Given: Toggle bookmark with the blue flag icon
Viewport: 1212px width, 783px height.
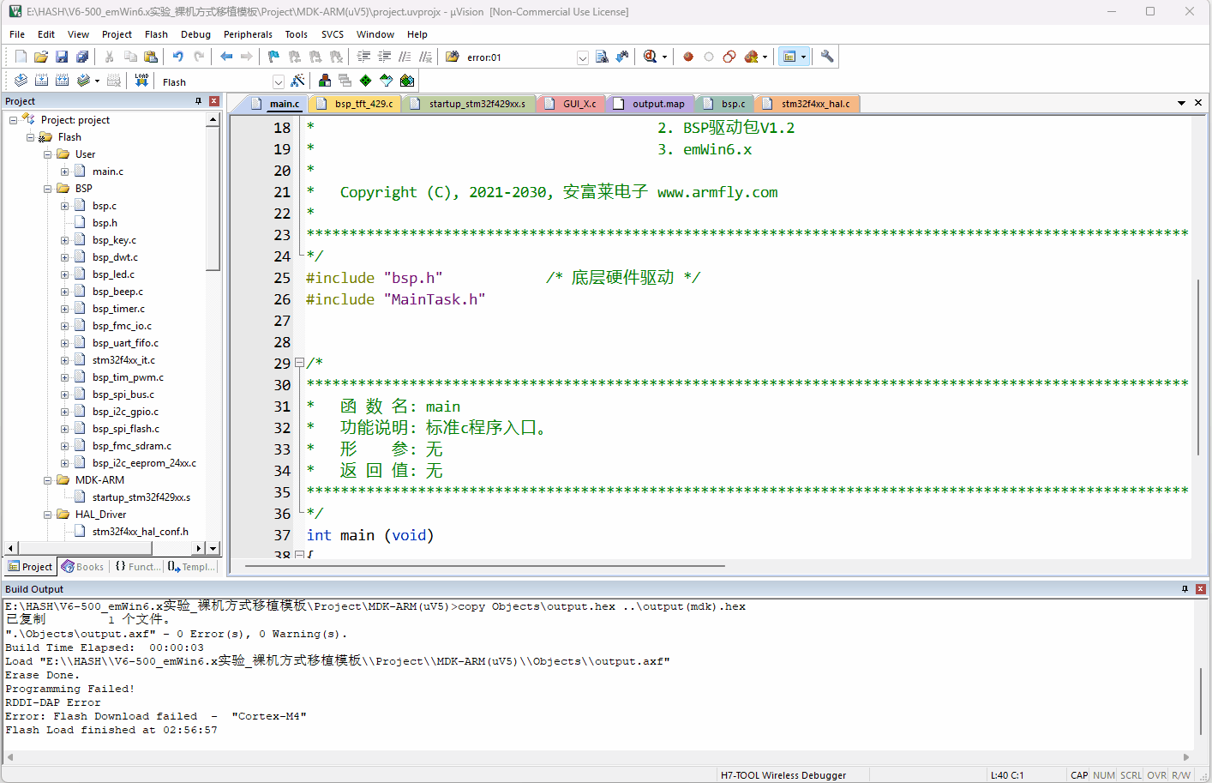Looking at the screenshot, I should pyautogui.click(x=273, y=57).
